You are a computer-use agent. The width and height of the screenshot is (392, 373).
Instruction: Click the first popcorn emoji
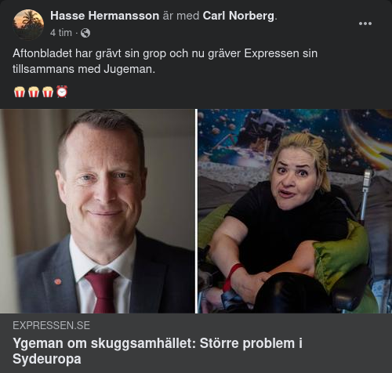click(20, 92)
